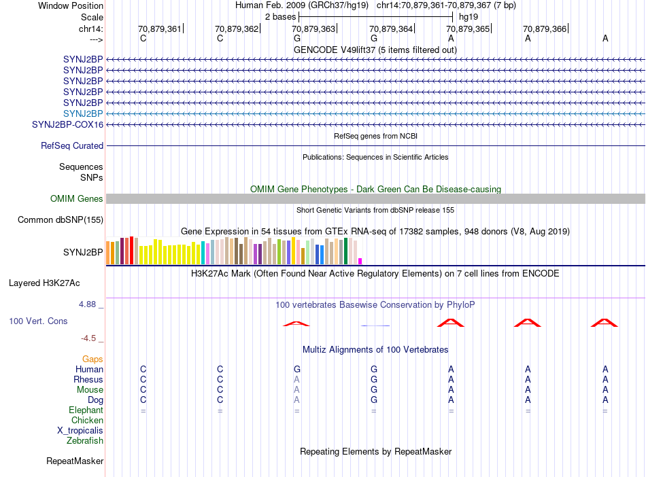Open Short Genetic Variants from dbSNP title

pos(375,210)
